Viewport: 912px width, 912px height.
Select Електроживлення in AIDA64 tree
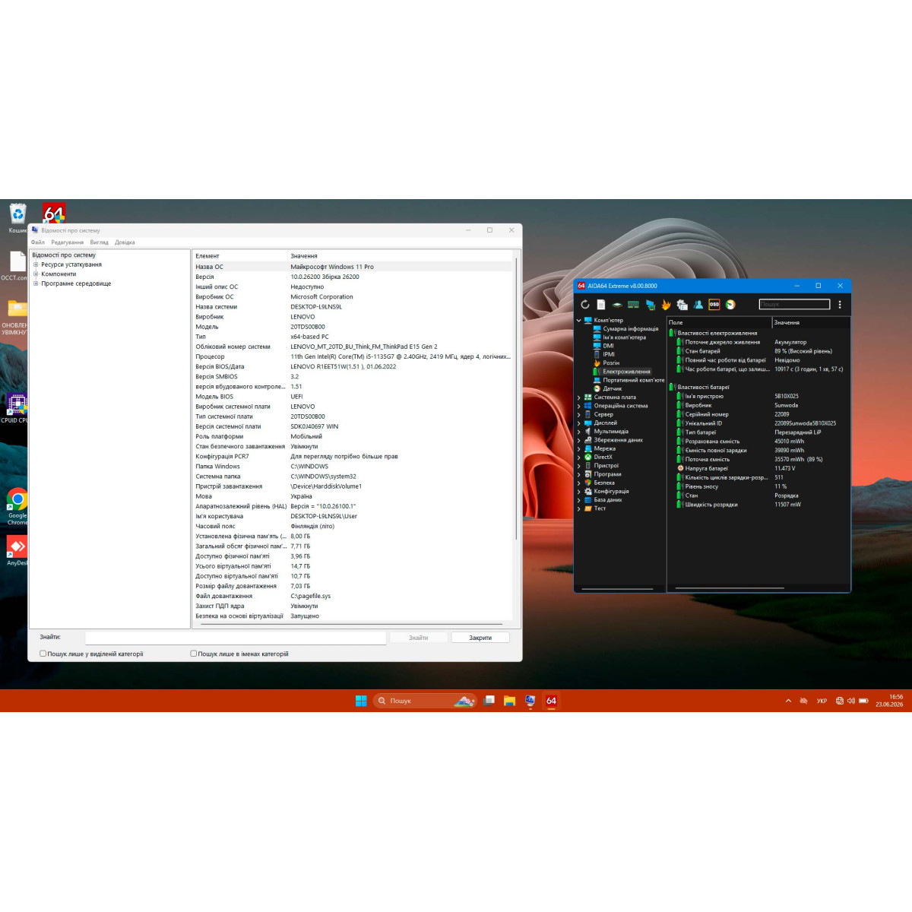pyautogui.click(x=626, y=372)
